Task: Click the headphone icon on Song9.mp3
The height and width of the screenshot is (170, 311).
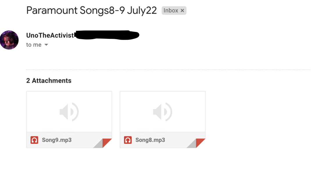Action: pos(35,140)
